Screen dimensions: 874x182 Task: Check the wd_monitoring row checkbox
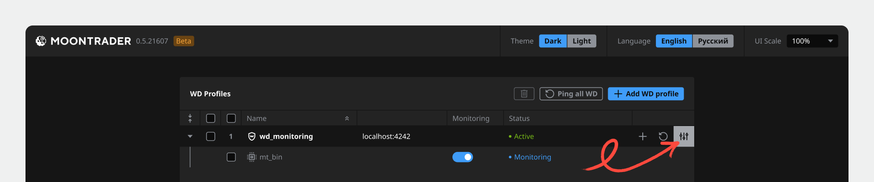coord(211,136)
